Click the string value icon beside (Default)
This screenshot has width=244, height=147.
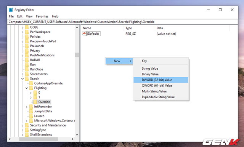point(84,34)
